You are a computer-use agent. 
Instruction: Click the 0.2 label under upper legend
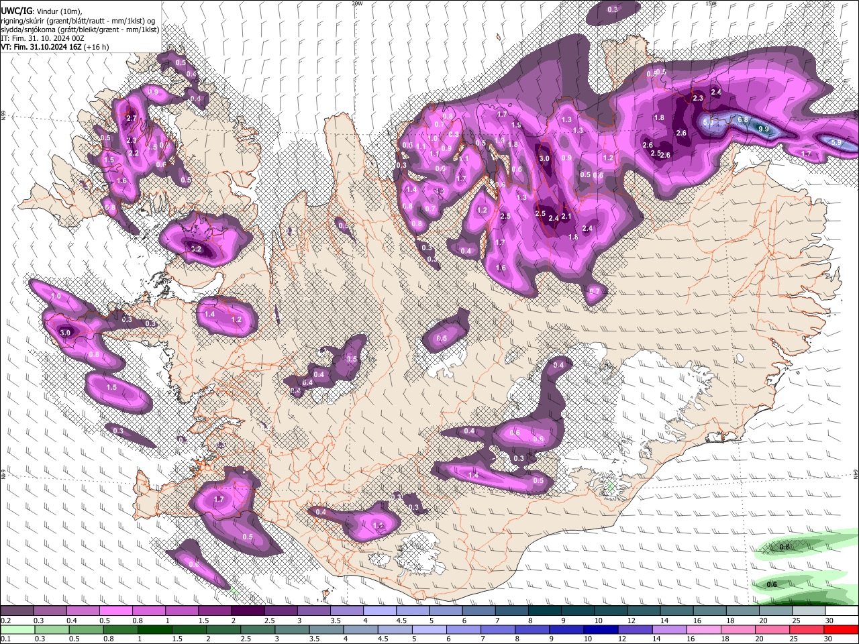6,621
